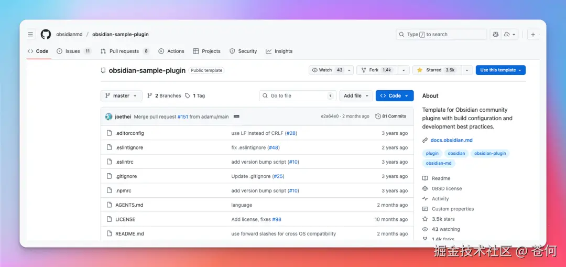The height and width of the screenshot is (267, 566).
Task: Open the docs.obsidian.md website link
Action: [451, 140]
